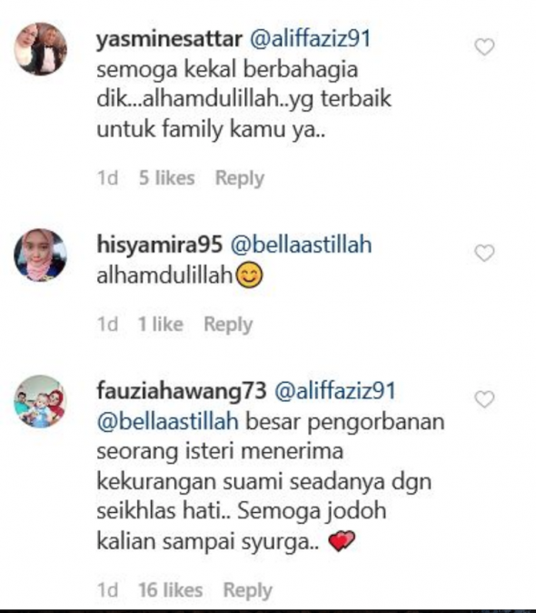Visit @bellaastillah mention in hisyamira95's comment

tap(301, 245)
